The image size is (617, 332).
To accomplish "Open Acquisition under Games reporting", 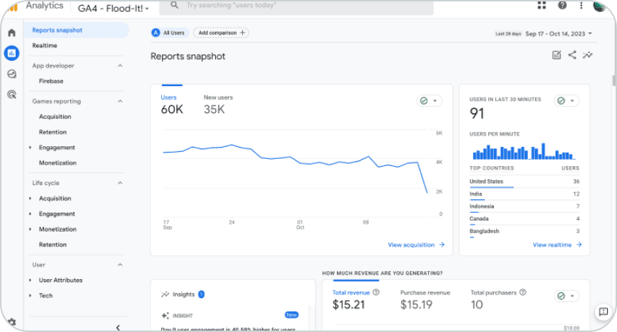I will tap(55, 117).
